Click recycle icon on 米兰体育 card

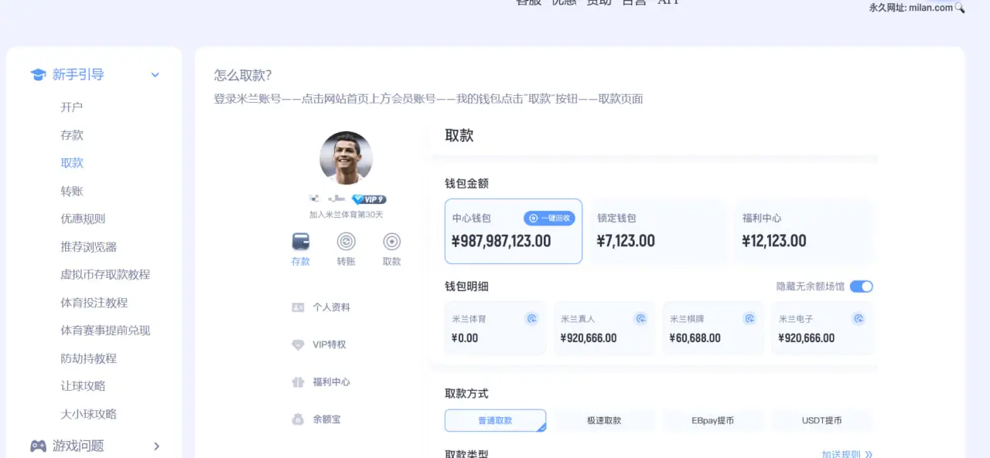click(x=531, y=318)
